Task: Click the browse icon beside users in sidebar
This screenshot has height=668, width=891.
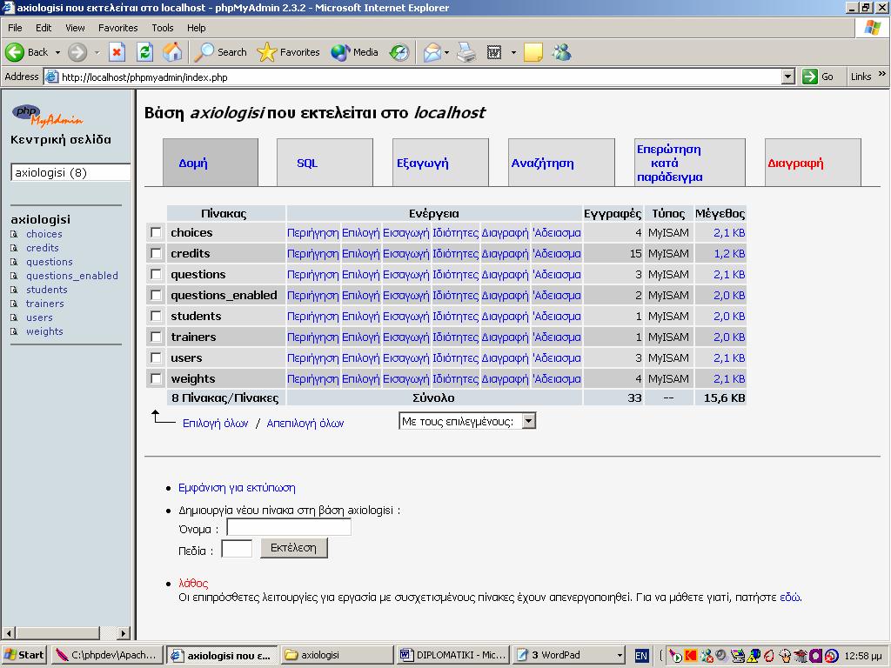Action: (14, 317)
